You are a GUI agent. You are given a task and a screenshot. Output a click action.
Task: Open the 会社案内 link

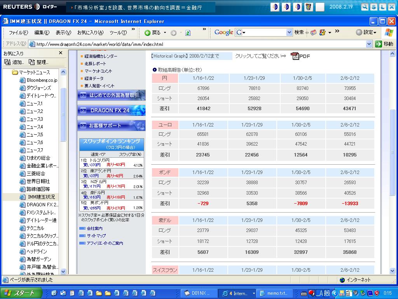[94, 228]
